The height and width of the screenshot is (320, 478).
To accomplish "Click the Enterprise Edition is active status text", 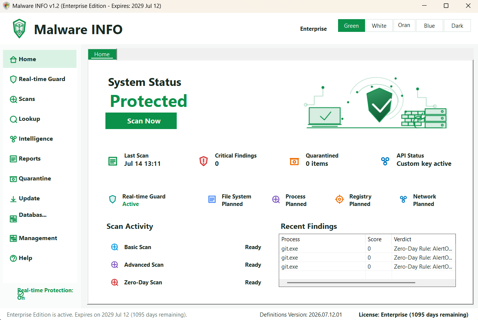I will pos(97,315).
